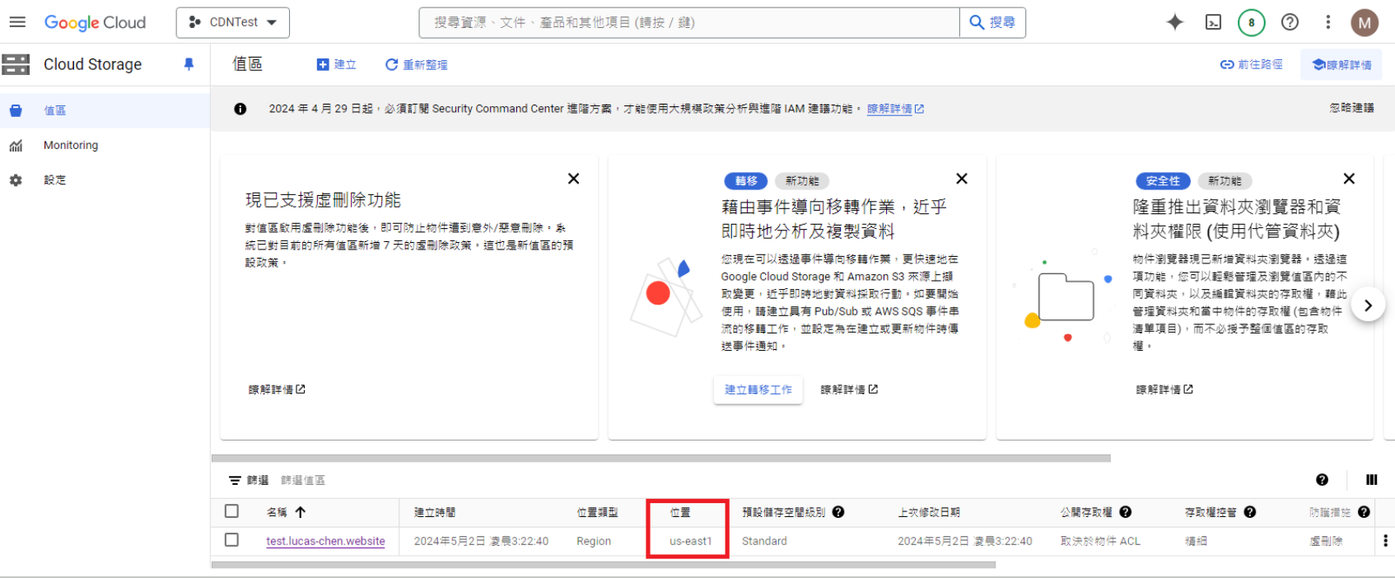The image size is (1395, 578).
Task: Select the test.lucas-chen.website bucket checkbox
Action: point(232,540)
